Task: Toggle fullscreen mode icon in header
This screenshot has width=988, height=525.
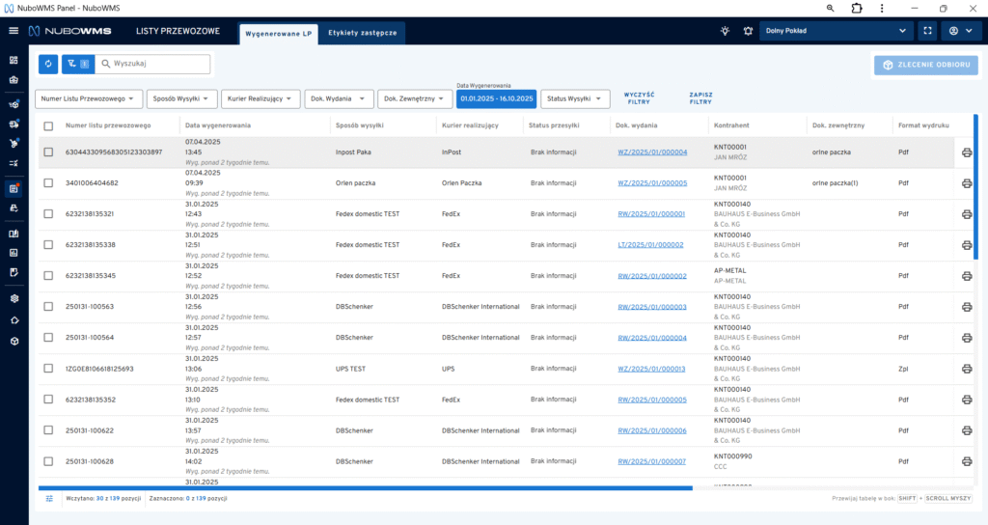Action: (927, 31)
